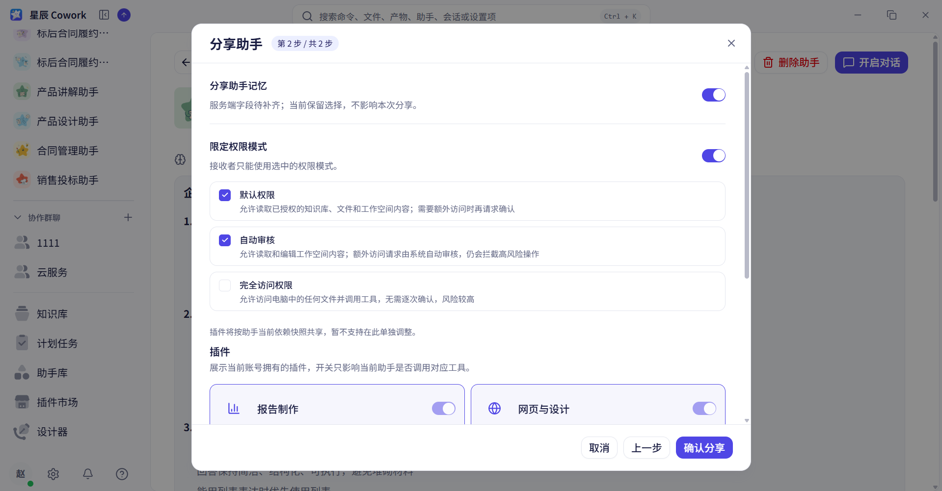Click the back arrow behind the dialog
The width and height of the screenshot is (942, 491).
coord(186,62)
